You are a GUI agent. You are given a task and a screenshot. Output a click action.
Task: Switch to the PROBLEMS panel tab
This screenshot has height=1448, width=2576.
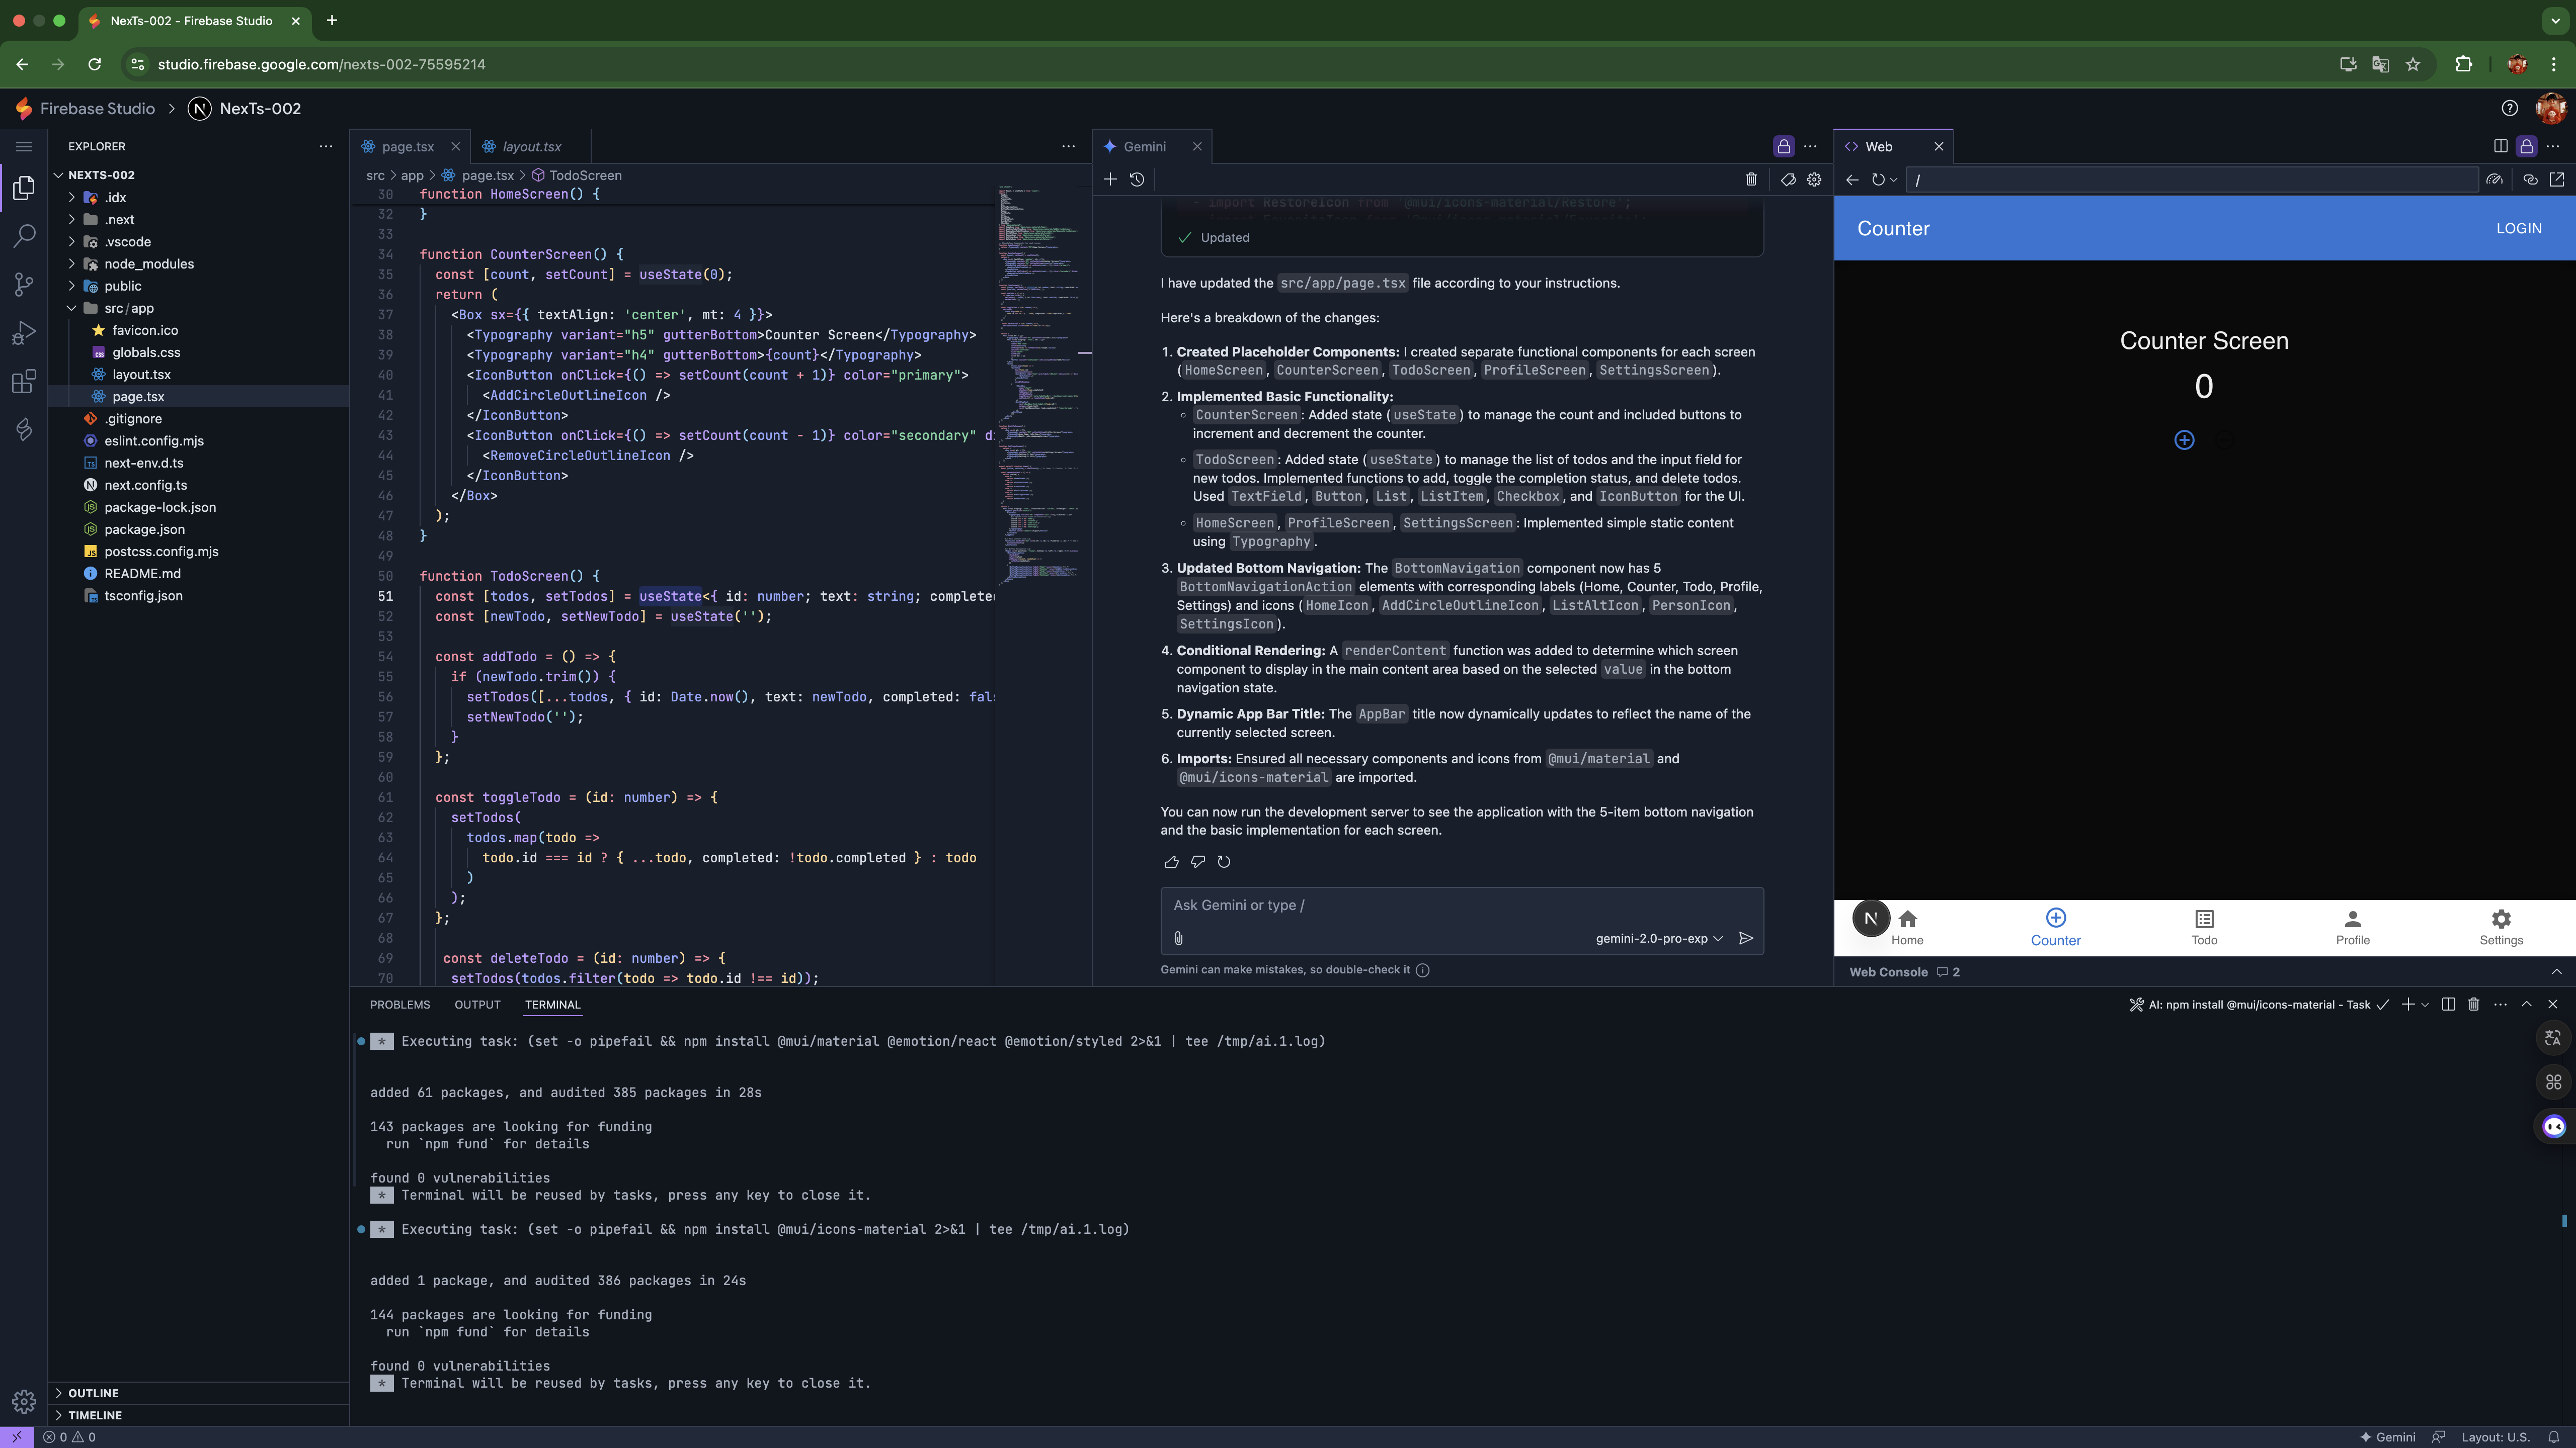point(400,1005)
